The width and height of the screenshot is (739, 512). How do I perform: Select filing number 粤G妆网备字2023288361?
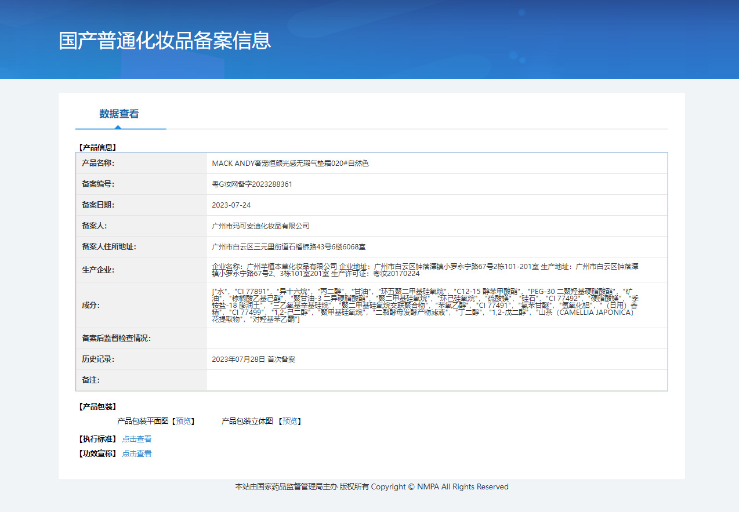click(252, 184)
